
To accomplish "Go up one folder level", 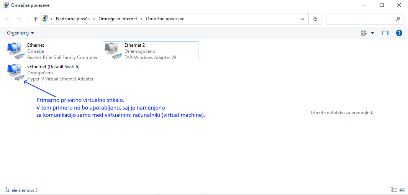I will pyautogui.click(x=36, y=19).
